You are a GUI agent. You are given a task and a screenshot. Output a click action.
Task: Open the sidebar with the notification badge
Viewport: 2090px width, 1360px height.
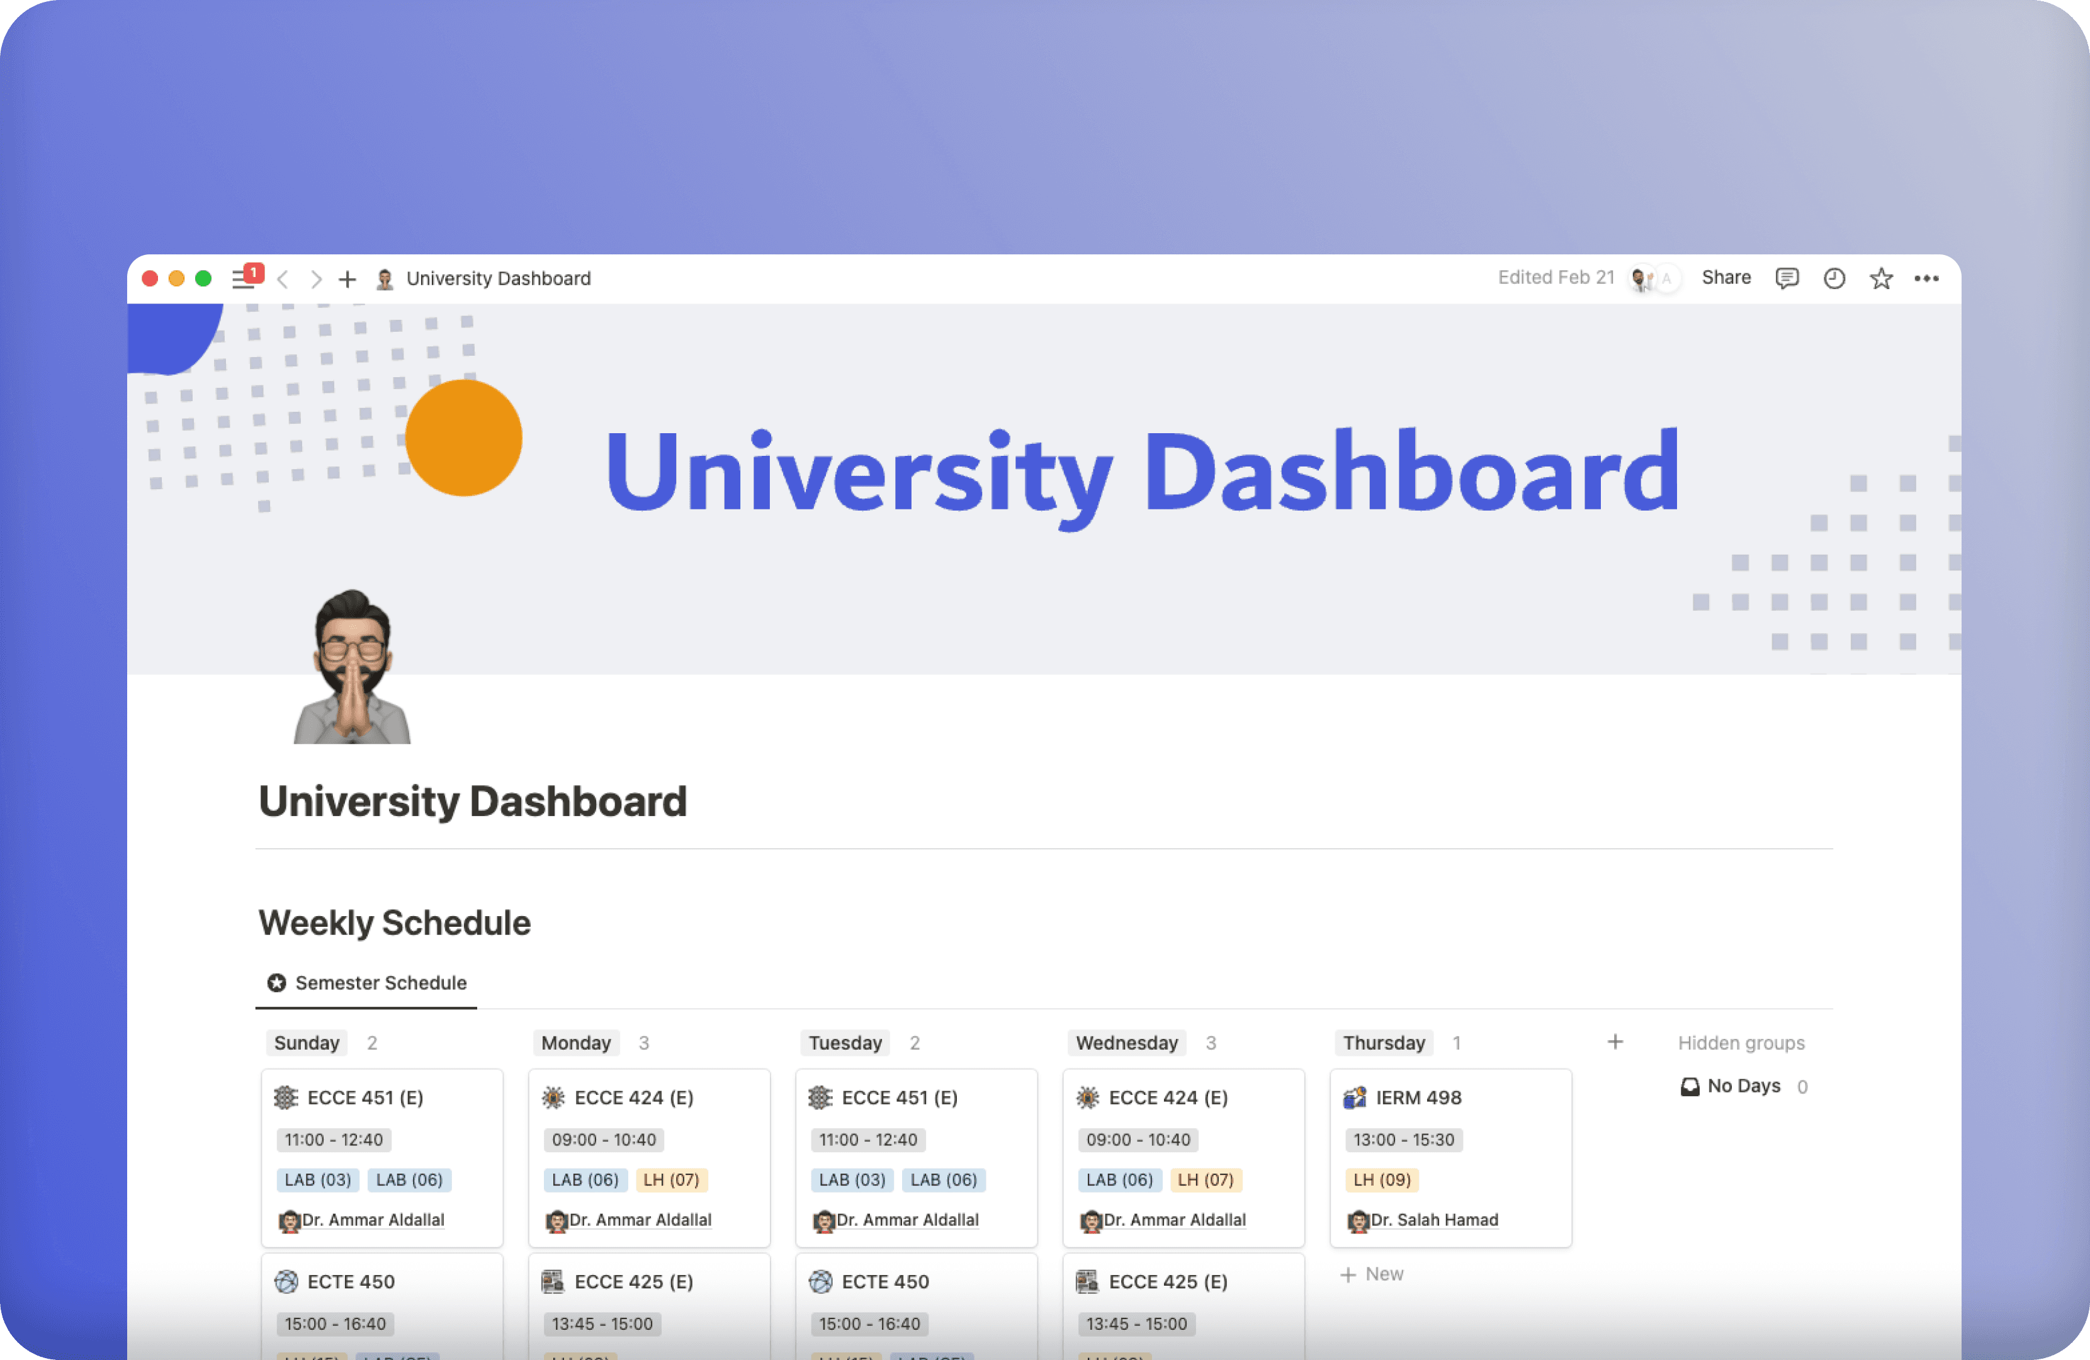coord(243,278)
